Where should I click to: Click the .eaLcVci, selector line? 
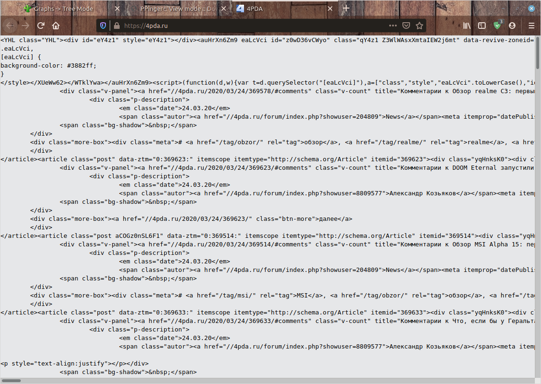pyautogui.click(x=17, y=49)
